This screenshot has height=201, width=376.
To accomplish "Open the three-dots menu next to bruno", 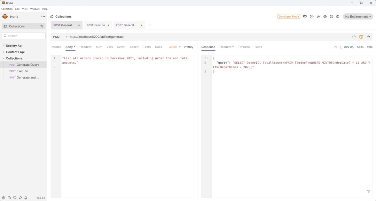I will (43, 17).
